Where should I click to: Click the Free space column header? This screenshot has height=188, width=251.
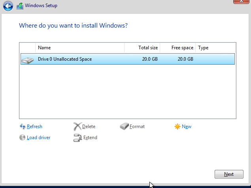pyautogui.click(x=182, y=48)
